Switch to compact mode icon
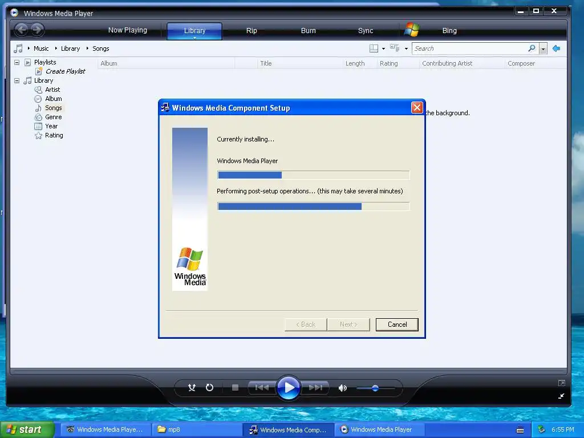The image size is (584, 438). (x=562, y=396)
